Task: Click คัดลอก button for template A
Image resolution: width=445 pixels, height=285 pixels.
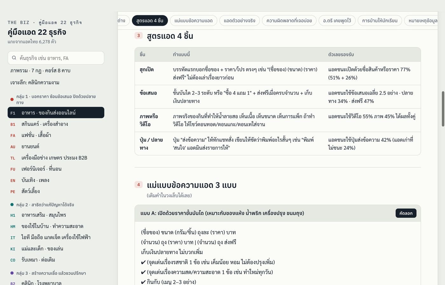Action: (406, 213)
